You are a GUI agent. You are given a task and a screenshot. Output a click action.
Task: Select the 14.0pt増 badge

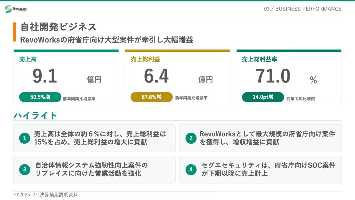[263, 97]
